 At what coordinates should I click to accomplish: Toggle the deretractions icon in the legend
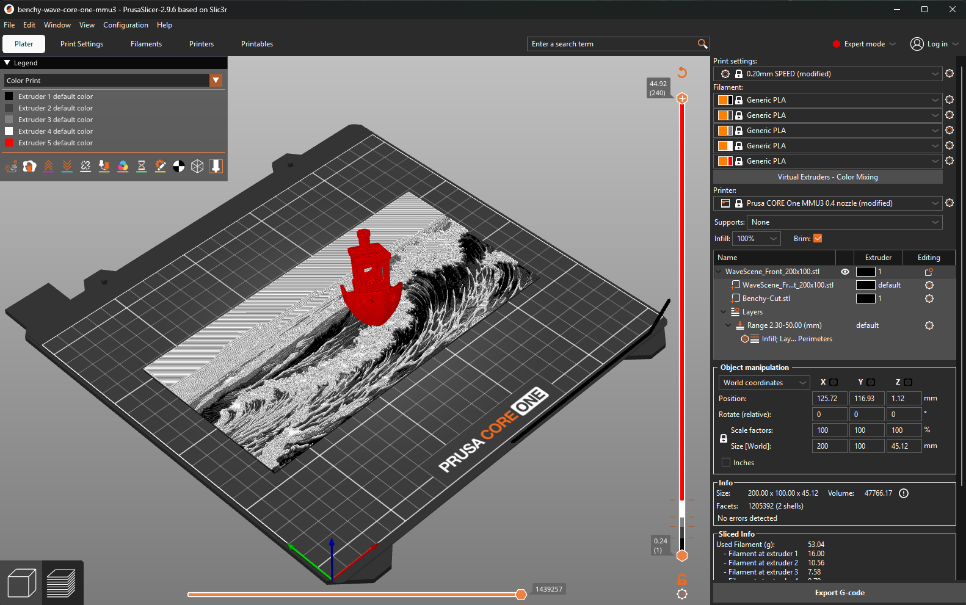[x=67, y=166]
